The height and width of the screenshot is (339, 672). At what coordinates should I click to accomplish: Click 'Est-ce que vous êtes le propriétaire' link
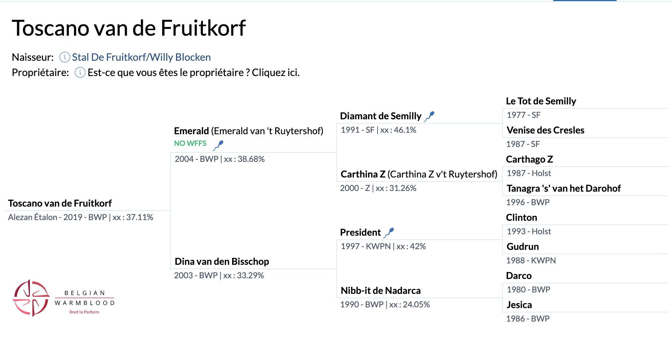[194, 72]
